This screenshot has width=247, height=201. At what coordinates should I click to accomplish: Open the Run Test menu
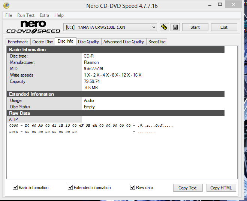[x=26, y=15]
